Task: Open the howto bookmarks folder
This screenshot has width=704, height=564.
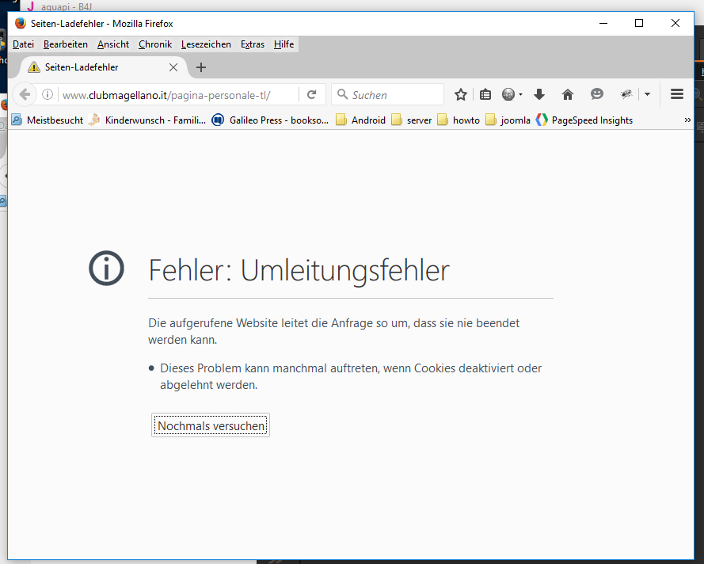Action: [459, 120]
